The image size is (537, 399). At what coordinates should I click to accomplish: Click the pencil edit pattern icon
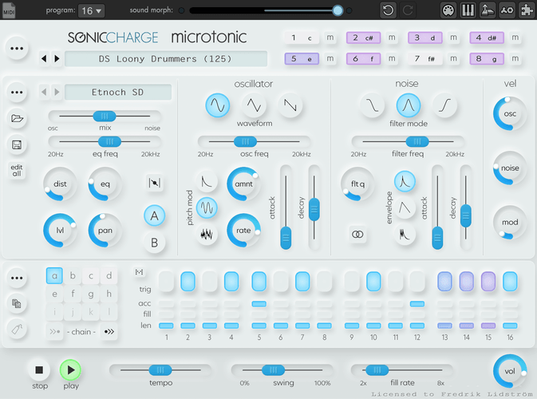17,330
